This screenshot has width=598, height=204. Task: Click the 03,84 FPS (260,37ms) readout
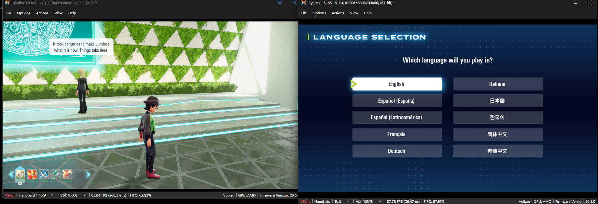[109, 195]
